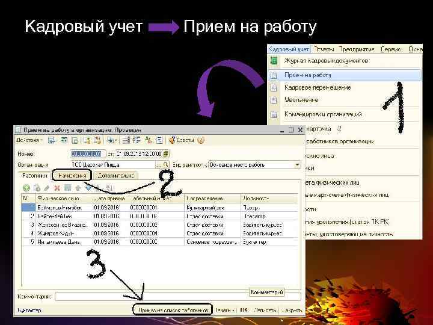Click the move up arrow icon
This screenshot has width=433, height=325.
pyautogui.click(x=78, y=188)
